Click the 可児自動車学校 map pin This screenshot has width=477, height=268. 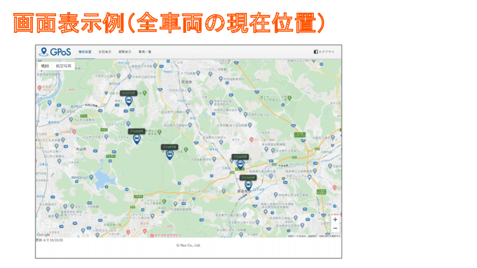click(220, 79)
